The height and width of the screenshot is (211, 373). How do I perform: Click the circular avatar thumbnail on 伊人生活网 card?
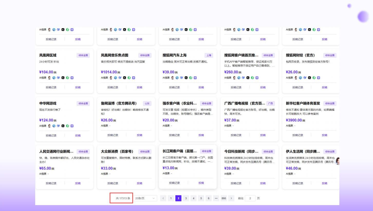coord(338,161)
